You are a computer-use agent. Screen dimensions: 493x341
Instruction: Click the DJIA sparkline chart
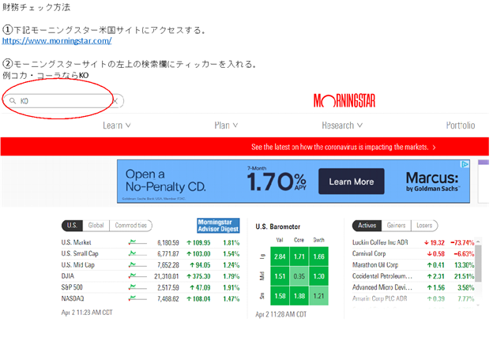point(137,276)
